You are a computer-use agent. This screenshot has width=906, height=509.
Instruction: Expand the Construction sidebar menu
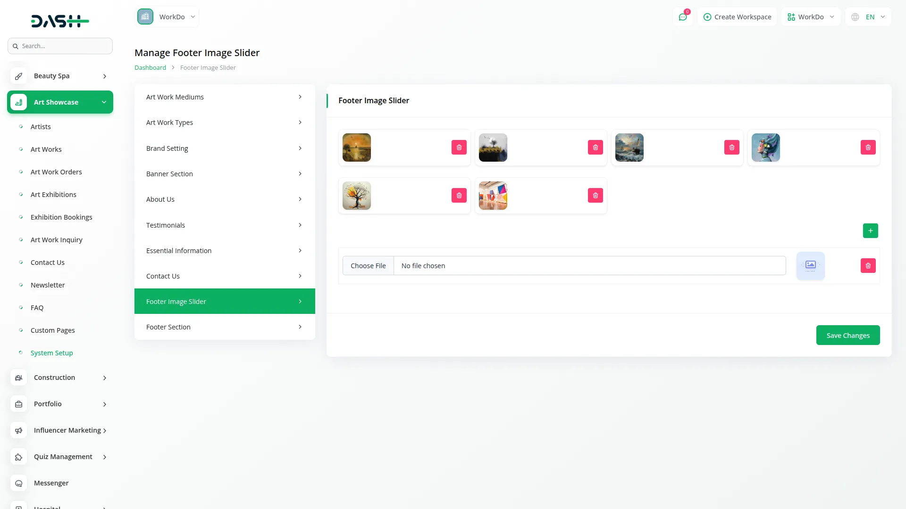click(60, 378)
